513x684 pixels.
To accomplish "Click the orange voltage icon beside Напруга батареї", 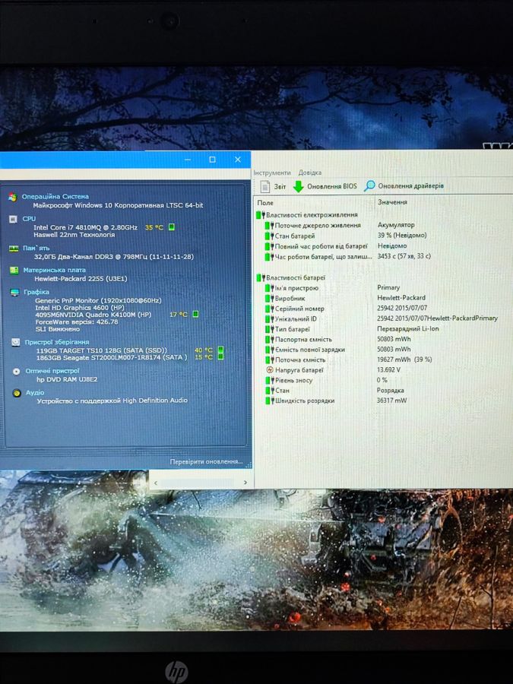I will [x=270, y=370].
